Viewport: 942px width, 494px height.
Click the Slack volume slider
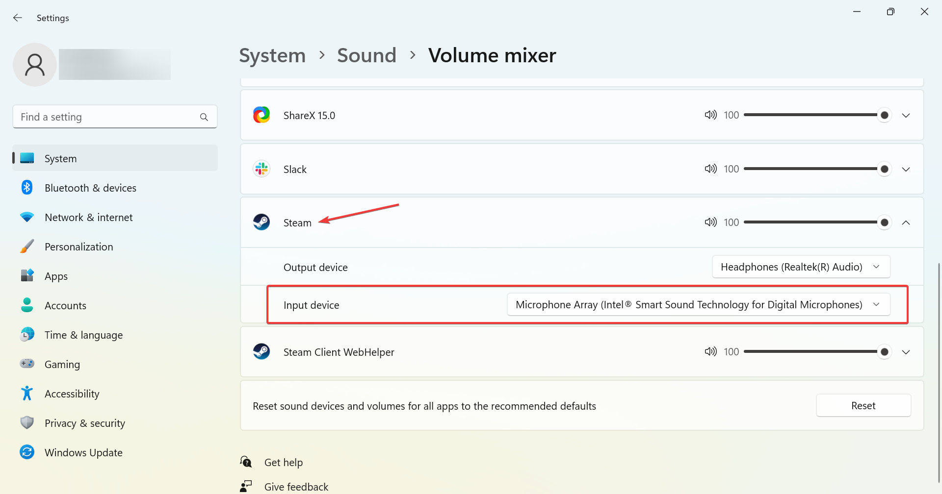pos(817,169)
